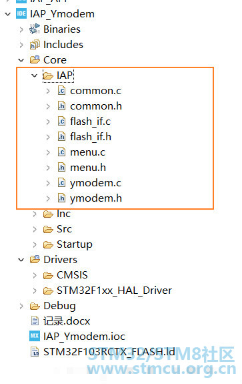
Task: Click the flash_if.h header icon
Action: (x=61, y=136)
